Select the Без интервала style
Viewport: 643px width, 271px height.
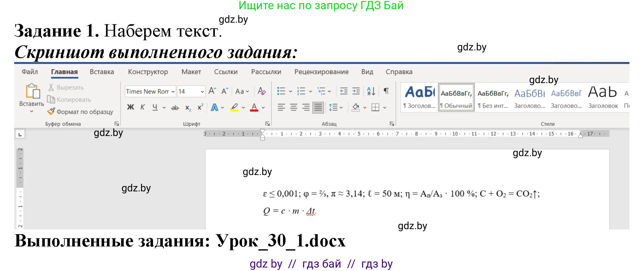click(x=493, y=98)
